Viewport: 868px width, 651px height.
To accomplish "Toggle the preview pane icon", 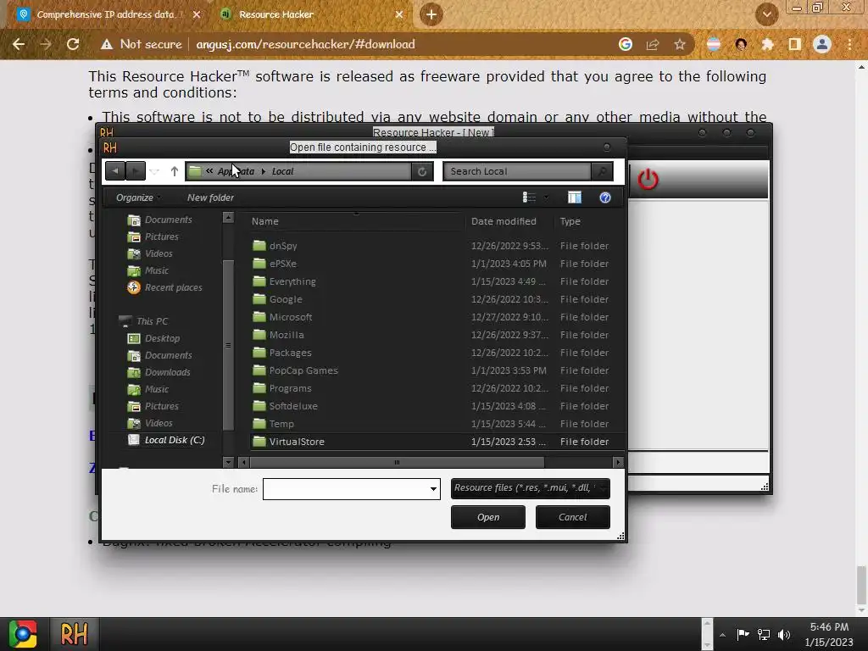I will pyautogui.click(x=575, y=198).
